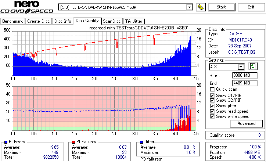Image resolution: width=266 pixels, height=162 pixels.
Task: Uncheck Show read speed option
Action: click(x=212, y=111)
